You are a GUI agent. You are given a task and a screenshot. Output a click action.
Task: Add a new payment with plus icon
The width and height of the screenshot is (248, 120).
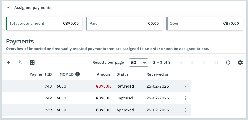tap(8, 63)
